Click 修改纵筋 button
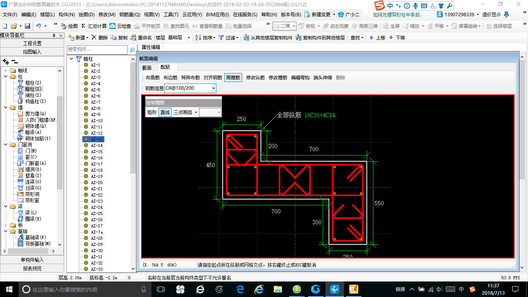The height and width of the screenshot is (297, 528). coord(255,77)
